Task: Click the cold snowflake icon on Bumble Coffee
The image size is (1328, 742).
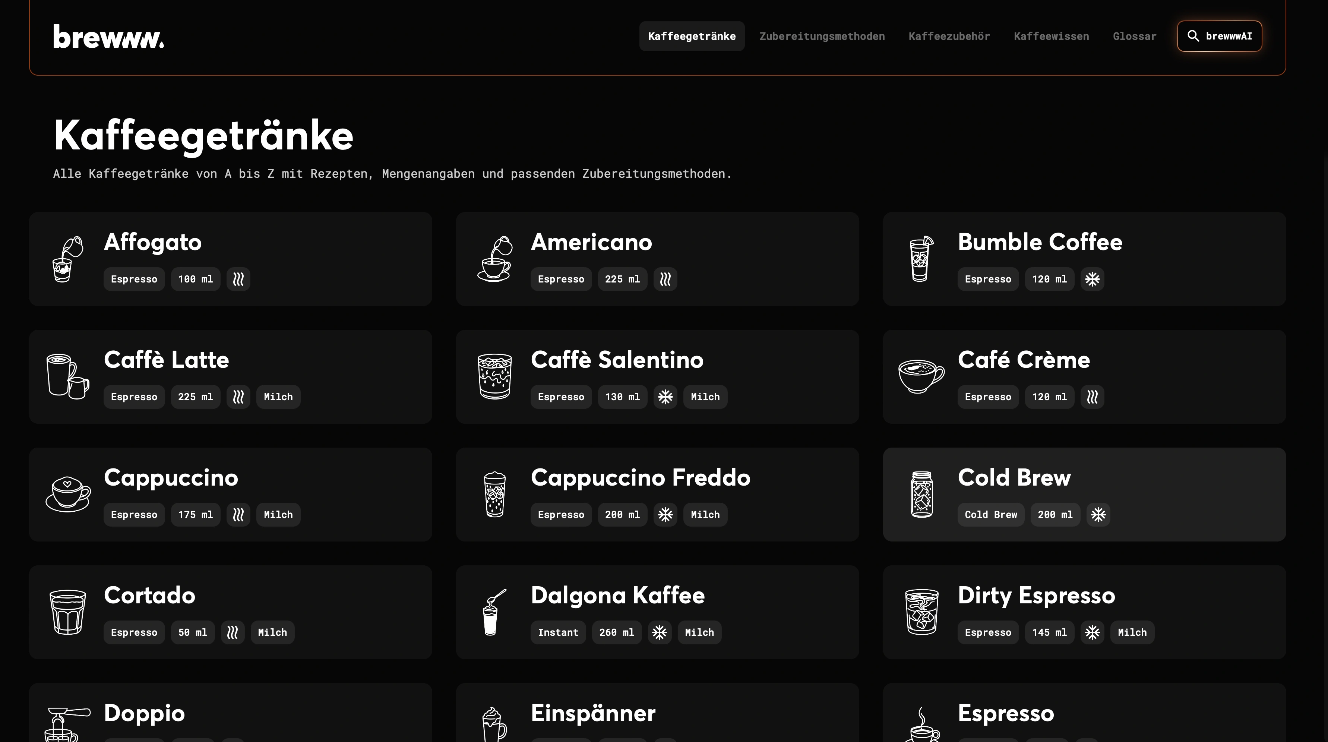Action: coord(1093,279)
